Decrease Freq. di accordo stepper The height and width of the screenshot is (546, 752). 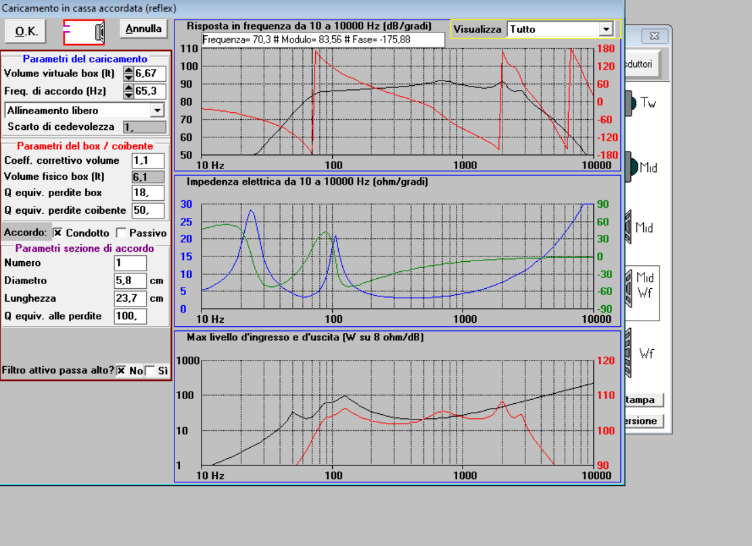tap(128, 95)
